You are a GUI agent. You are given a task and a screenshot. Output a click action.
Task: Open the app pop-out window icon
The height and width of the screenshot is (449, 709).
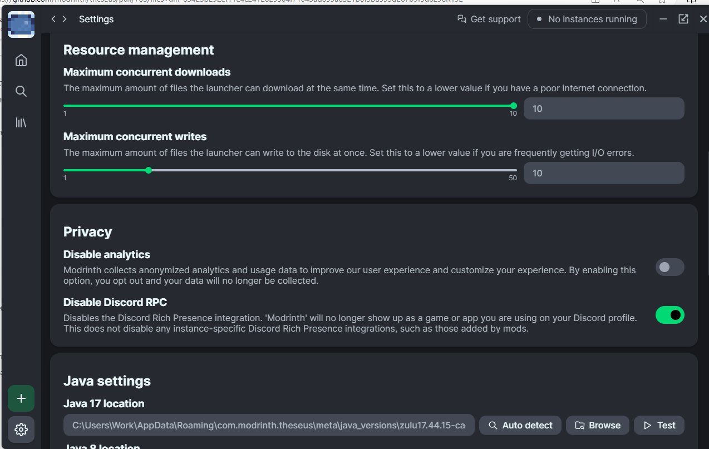[x=683, y=18]
